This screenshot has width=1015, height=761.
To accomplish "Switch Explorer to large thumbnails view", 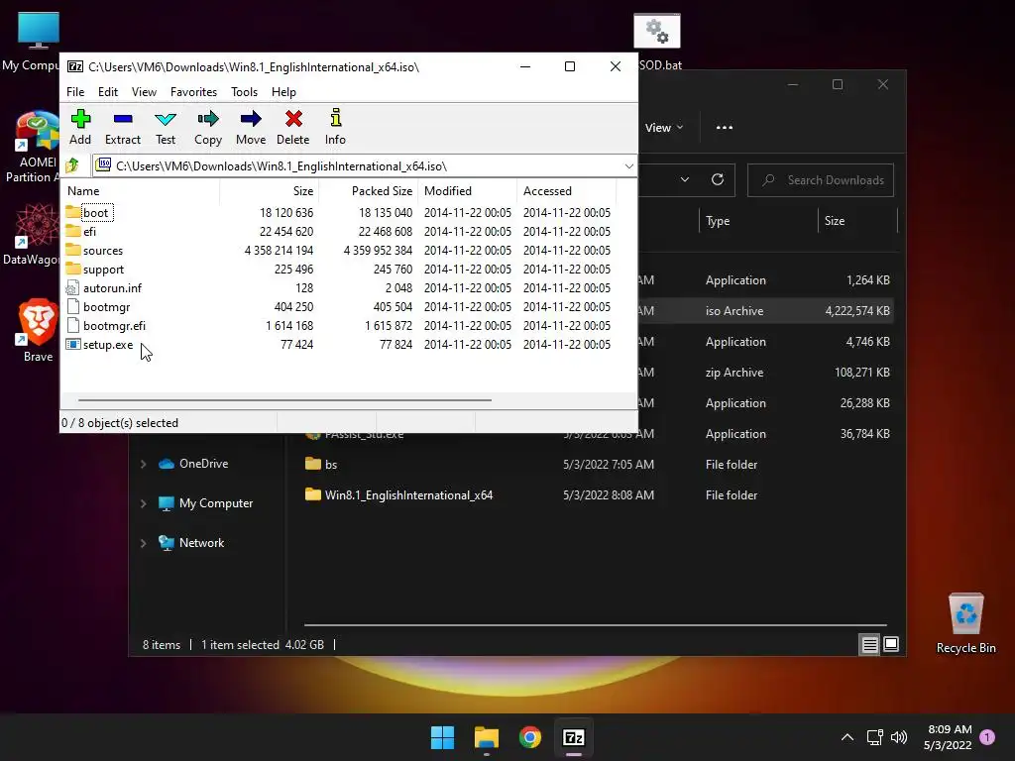I will point(891,644).
